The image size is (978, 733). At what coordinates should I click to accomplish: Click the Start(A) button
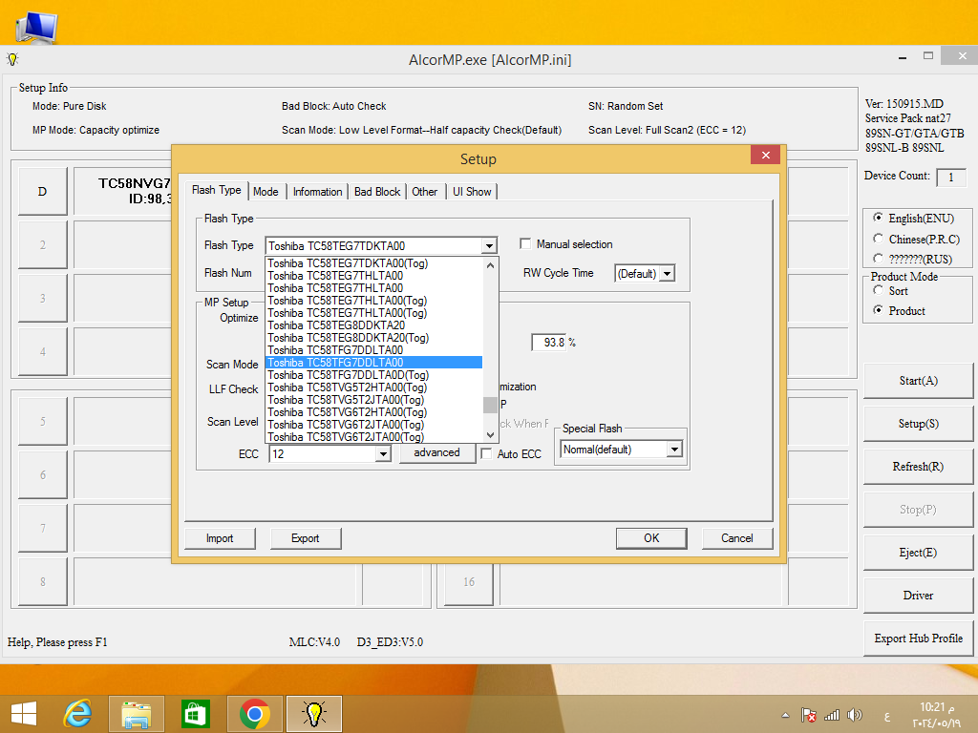point(918,381)
